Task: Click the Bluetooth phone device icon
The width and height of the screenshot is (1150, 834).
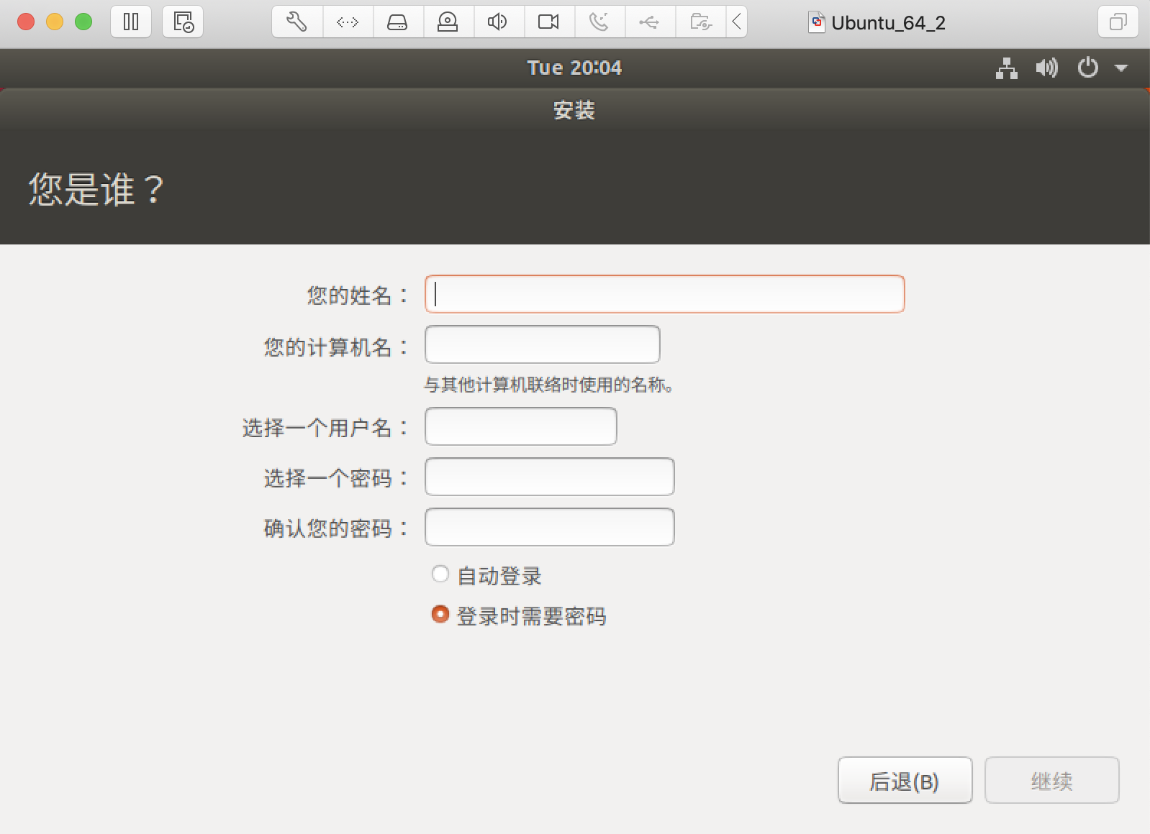Action: [x=599, y=22]
